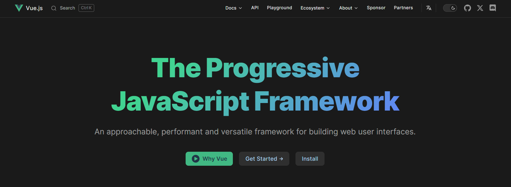Open the GitHub repository icon
This screenshot has height=187, width=511.
tap(467, 8)
